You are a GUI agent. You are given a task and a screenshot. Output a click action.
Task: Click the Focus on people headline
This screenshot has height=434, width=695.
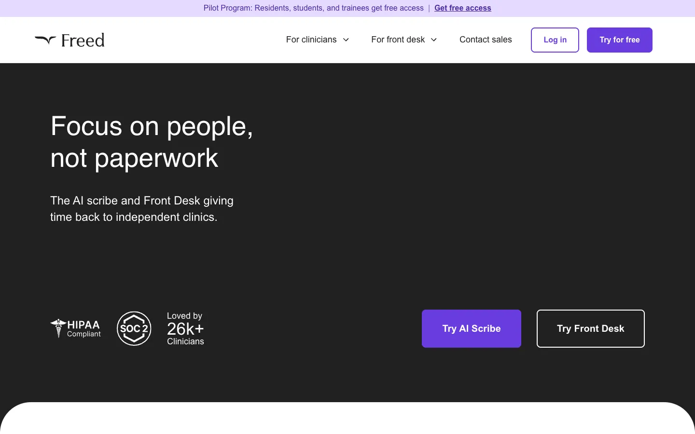[152, 142]
